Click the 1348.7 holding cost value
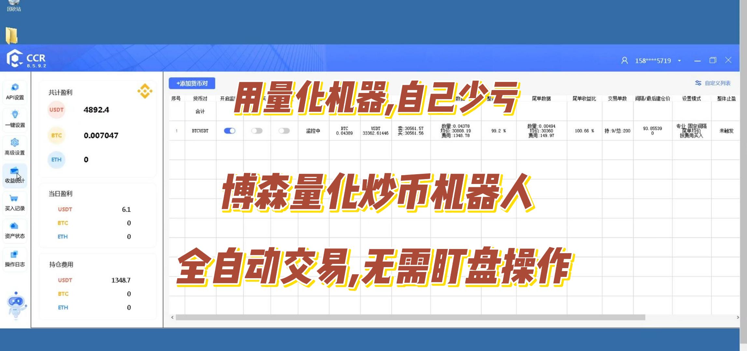The image size is (747, 351). [121, 280]
